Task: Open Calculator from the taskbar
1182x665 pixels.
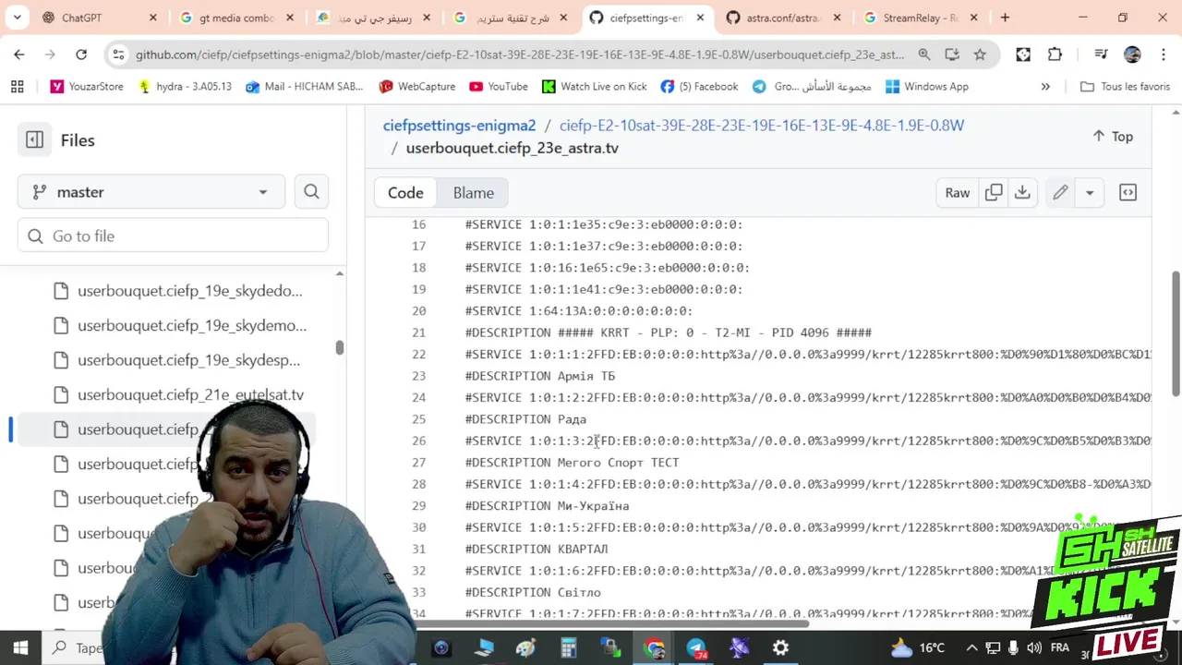Action: (568, 647)
